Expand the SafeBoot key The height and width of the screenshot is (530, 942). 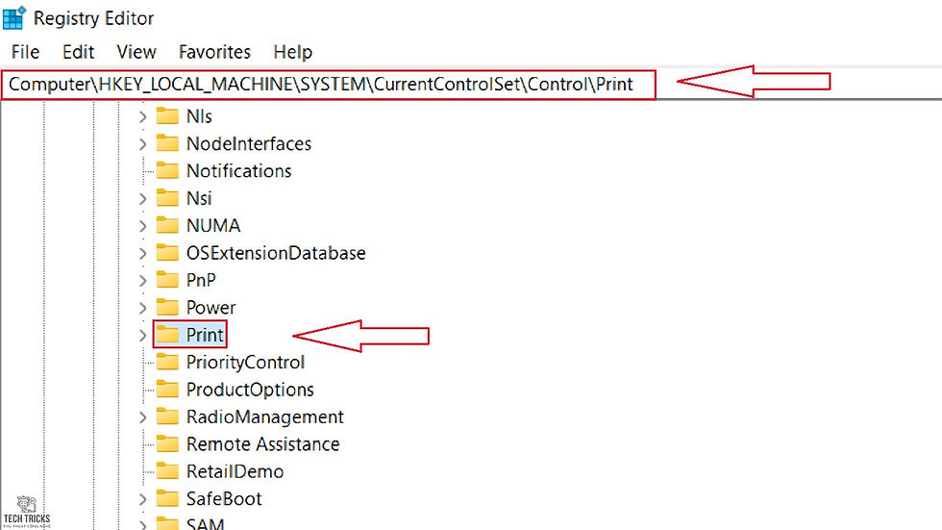pyautogui.click(x=142, y=499)
